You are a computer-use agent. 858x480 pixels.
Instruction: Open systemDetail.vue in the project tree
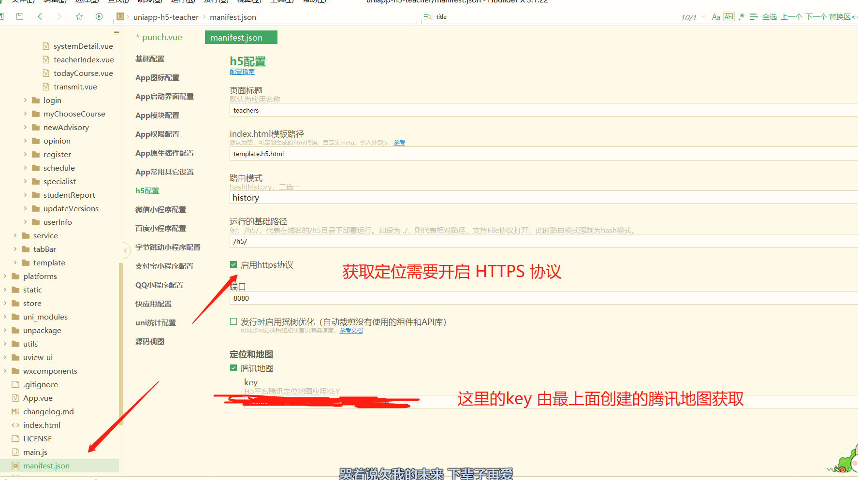(83, 46)
